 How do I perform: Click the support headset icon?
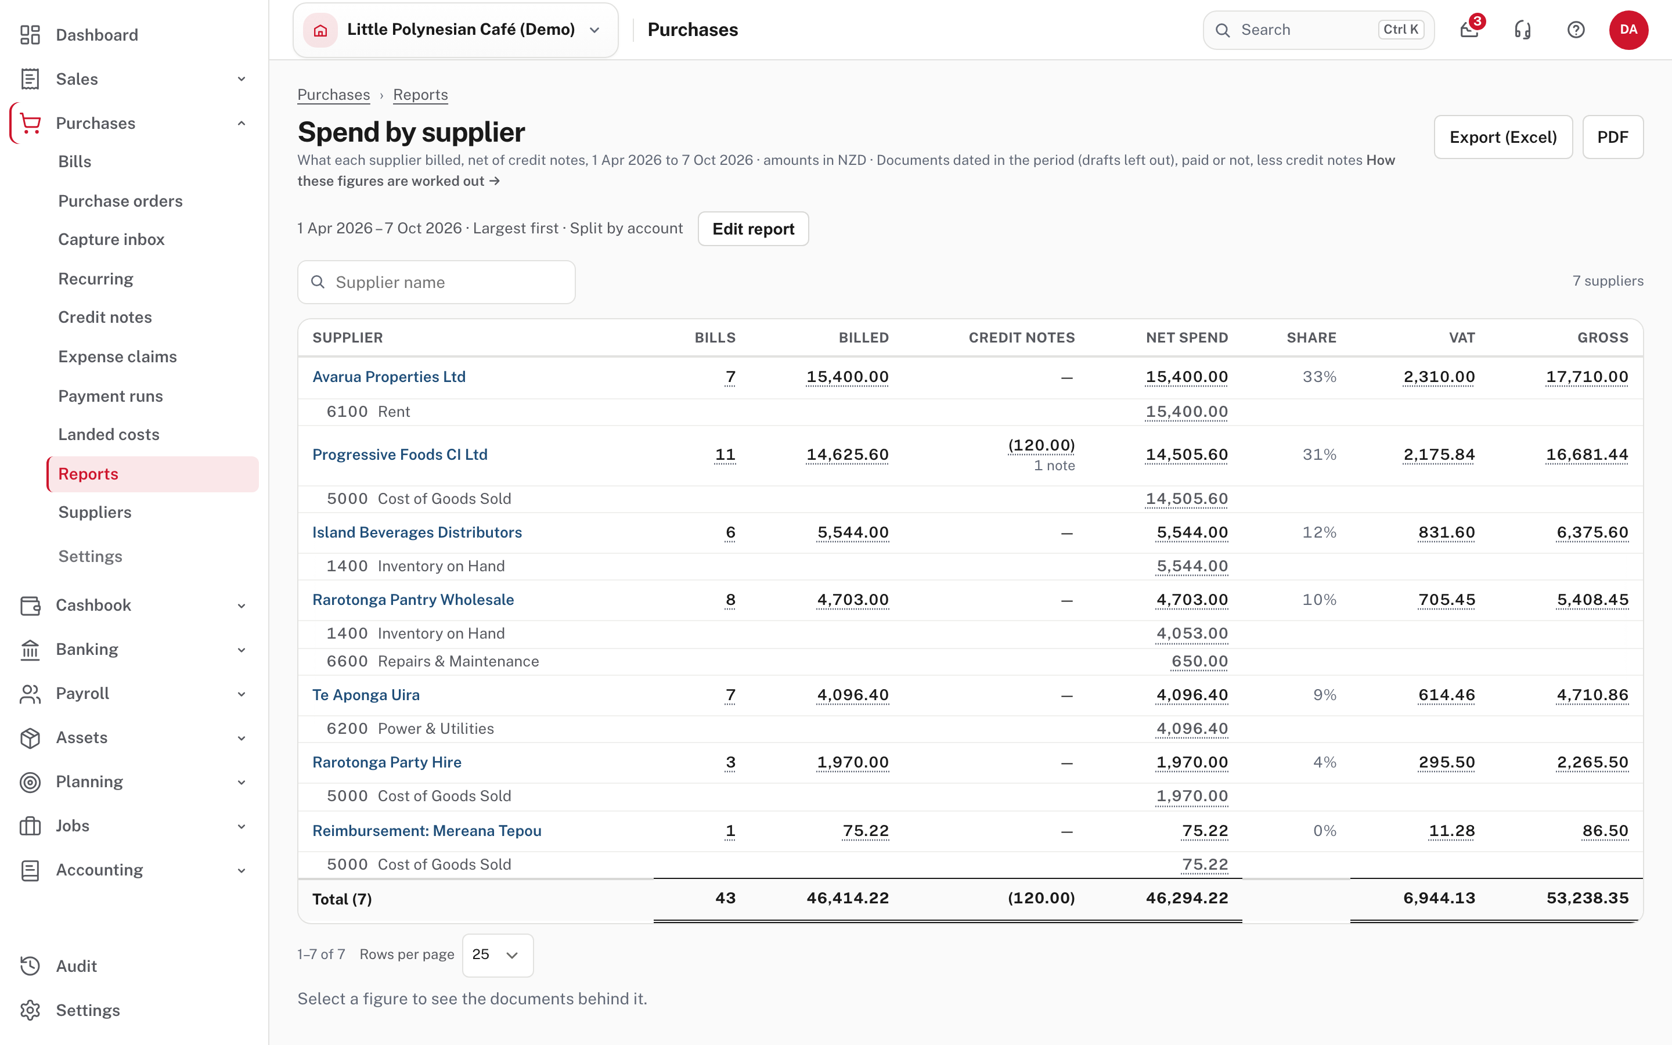[x=1523, y=30]
